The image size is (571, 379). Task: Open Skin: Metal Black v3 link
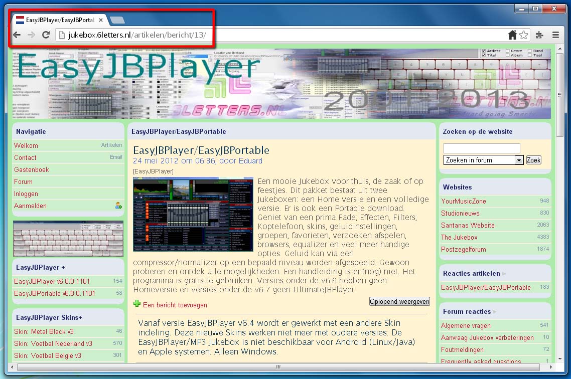click(44, 332)
